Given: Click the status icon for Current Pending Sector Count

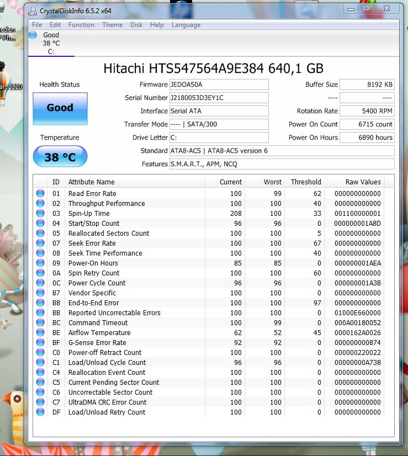Looking at the screenshot, I should point(40,383).
